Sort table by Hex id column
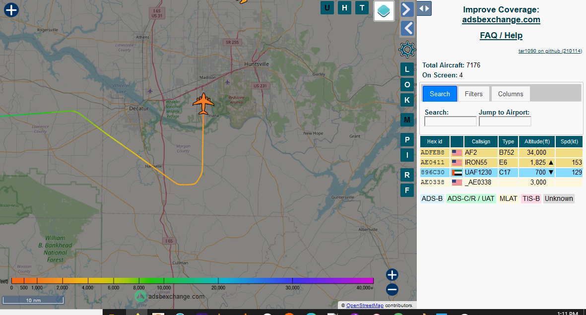Image resolution: width=586 pixels, height=315 pixels. click(435, 141)
